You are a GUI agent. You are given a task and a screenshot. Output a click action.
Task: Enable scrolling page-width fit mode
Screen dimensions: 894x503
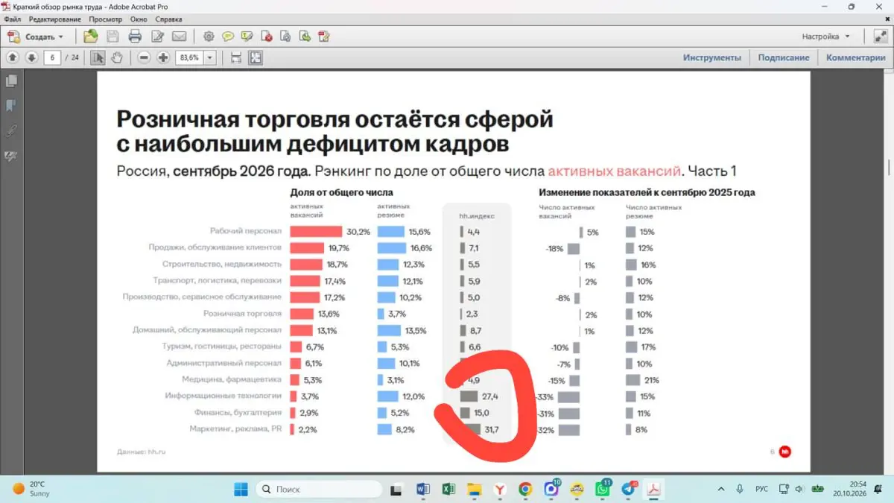[236, 57]
